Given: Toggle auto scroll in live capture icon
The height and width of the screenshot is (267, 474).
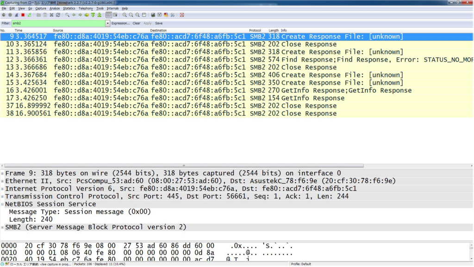Looking at the screenshot, I should coord(115,15).
